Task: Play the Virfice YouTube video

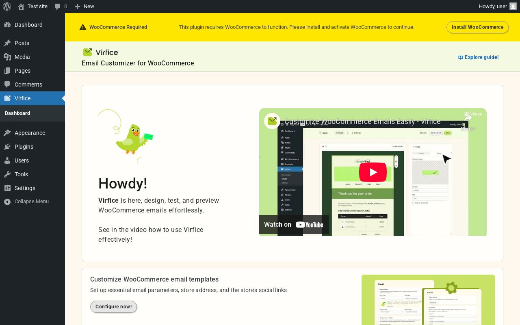Action: [x=373, y=172]
